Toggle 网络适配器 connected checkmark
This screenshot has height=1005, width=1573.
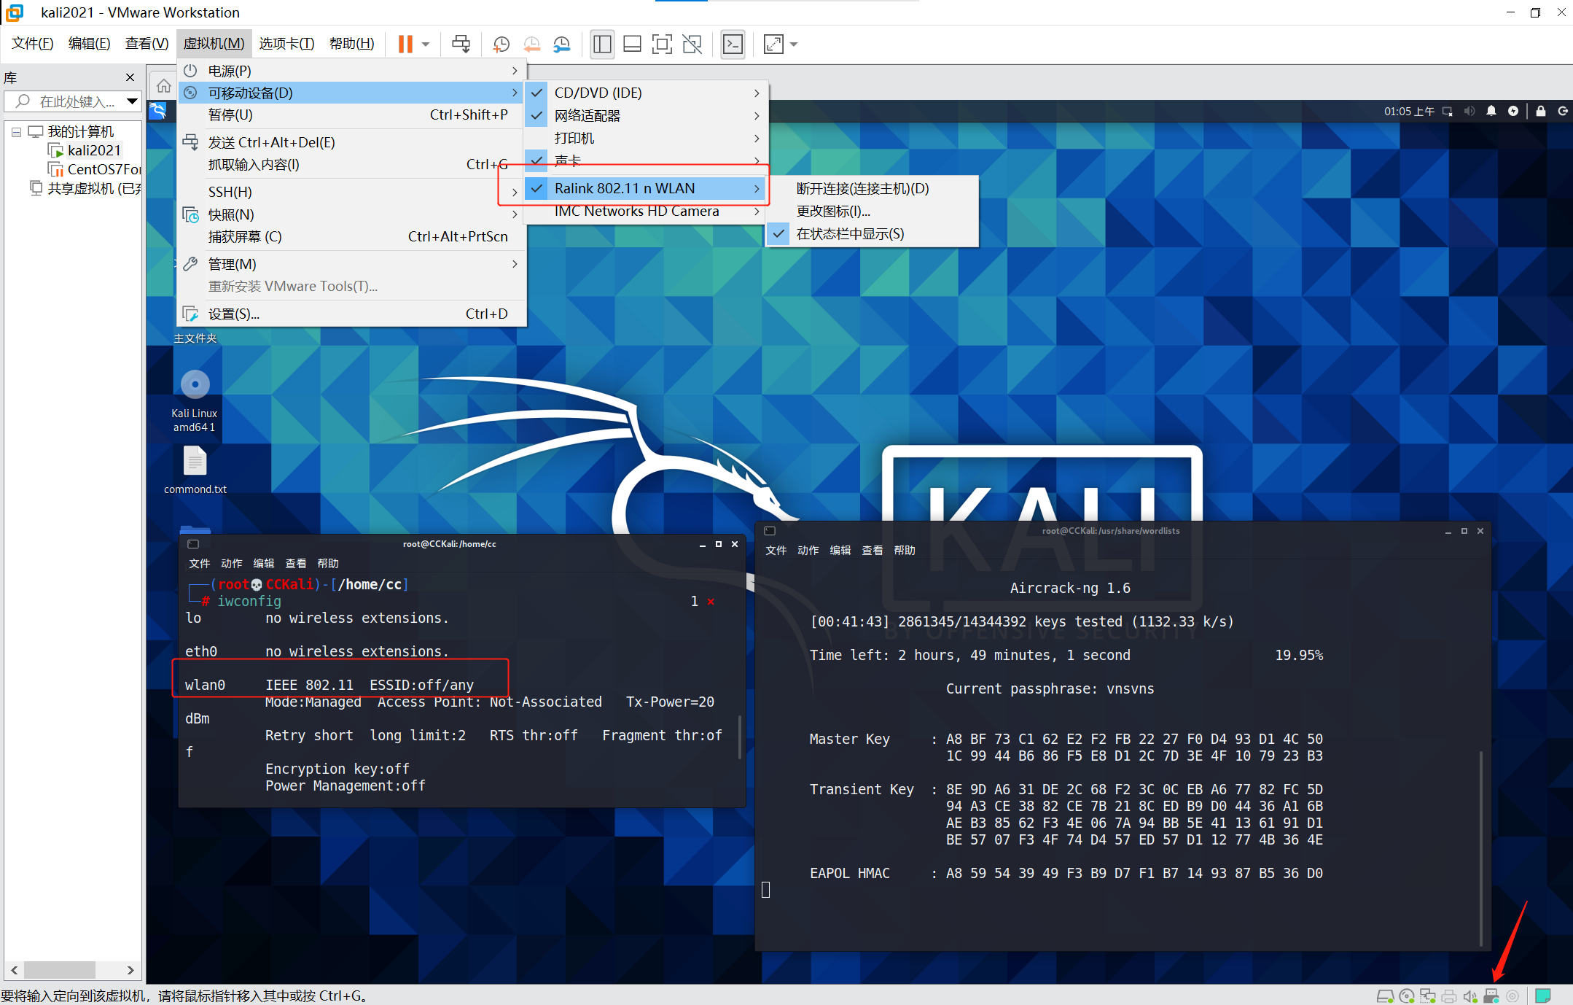click(x=537, y=115)
